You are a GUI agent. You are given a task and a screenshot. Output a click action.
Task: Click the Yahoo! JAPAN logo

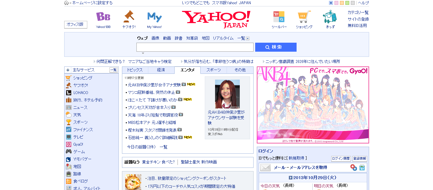pos(216,19)
